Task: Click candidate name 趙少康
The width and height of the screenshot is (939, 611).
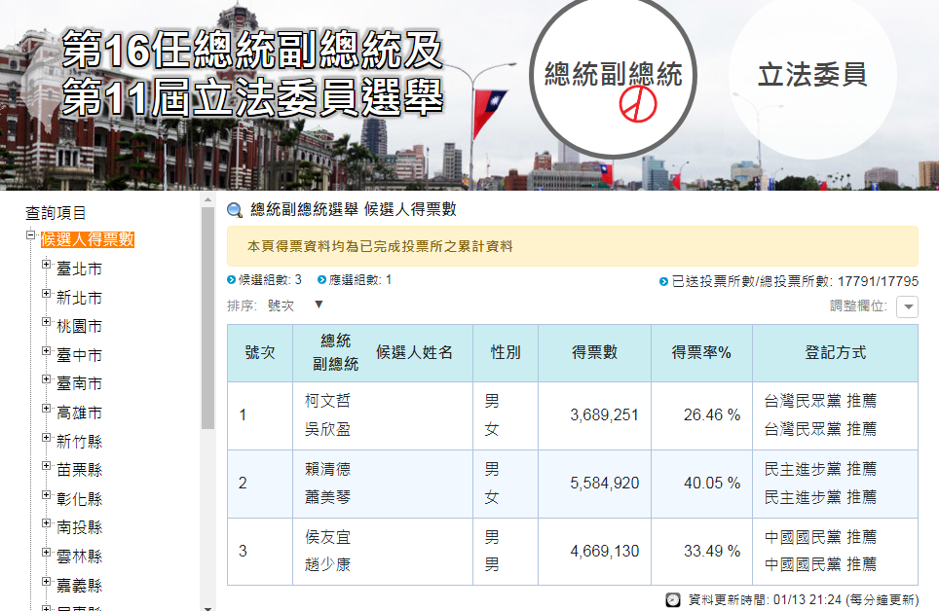Action: (327, 564)
